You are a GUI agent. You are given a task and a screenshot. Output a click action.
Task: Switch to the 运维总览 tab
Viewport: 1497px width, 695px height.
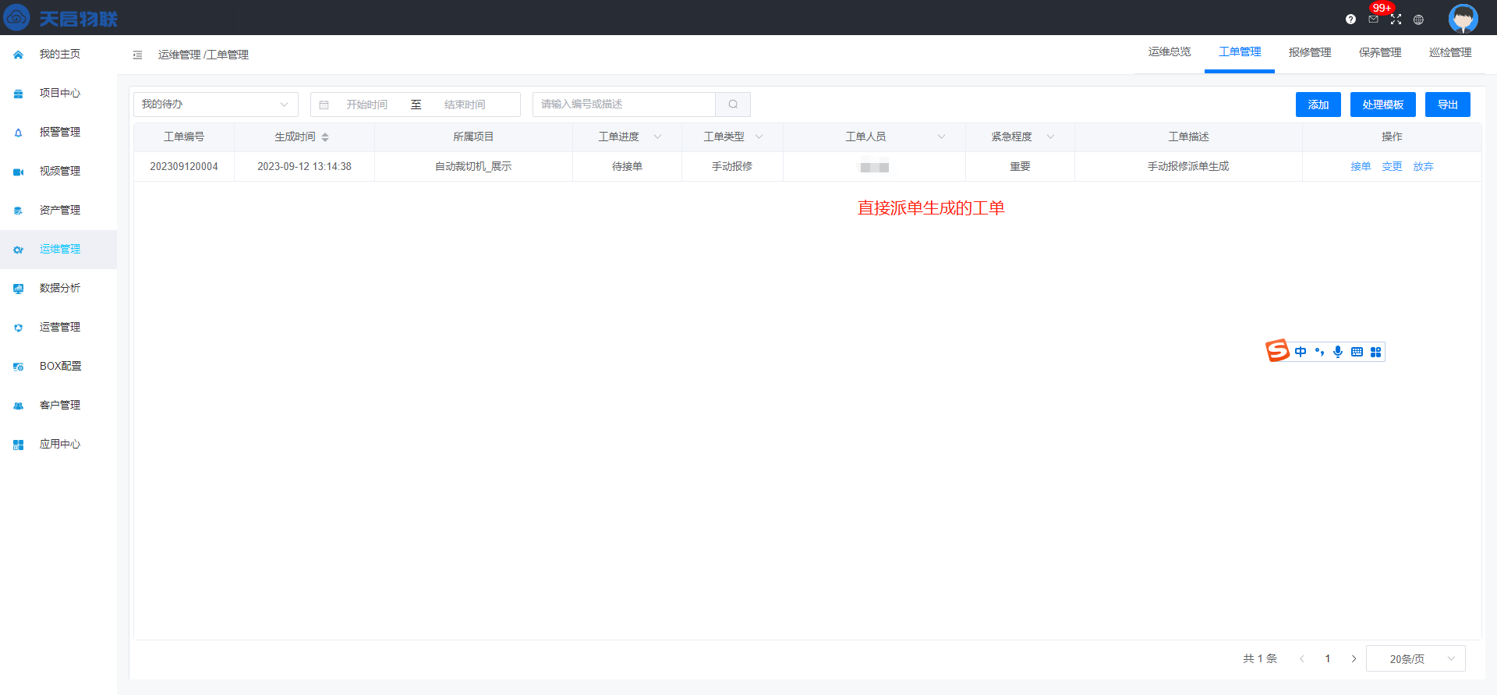[x=1170, y=52]
